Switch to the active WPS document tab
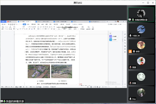 pos(25,22)
